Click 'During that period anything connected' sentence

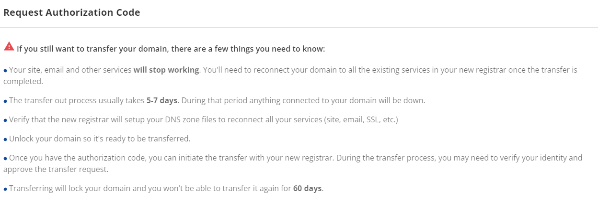[x=303, y=101]
